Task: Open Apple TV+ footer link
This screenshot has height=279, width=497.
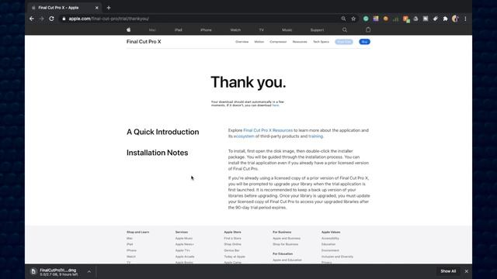Action: (x=182, y=250)
